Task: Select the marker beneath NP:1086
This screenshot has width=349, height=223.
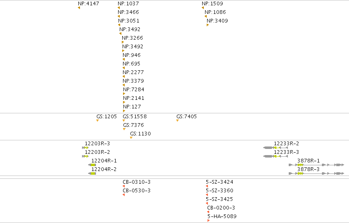Action: click(x=205, y=16)
